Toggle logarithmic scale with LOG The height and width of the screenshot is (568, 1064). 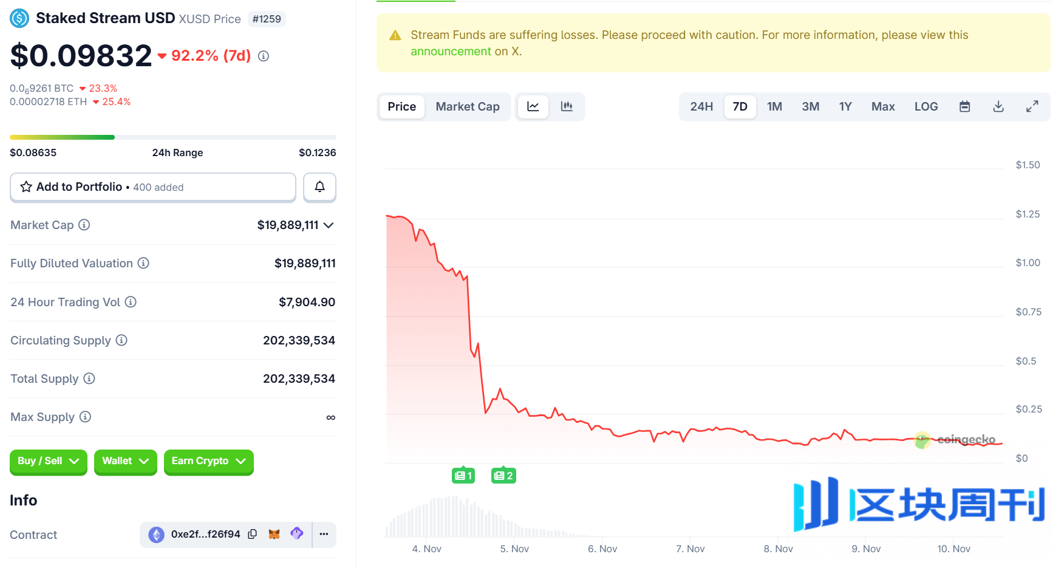click(x=926, y=106)
